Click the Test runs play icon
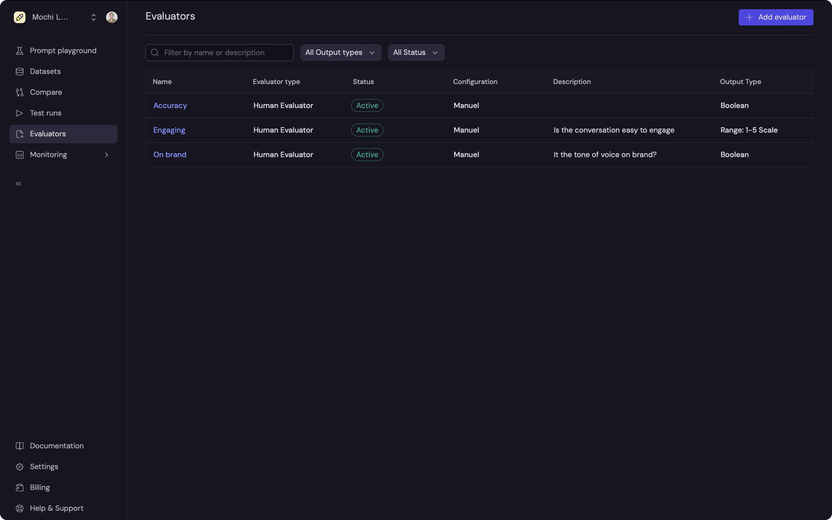Screen dimensions: 832x520 point(20,113)
